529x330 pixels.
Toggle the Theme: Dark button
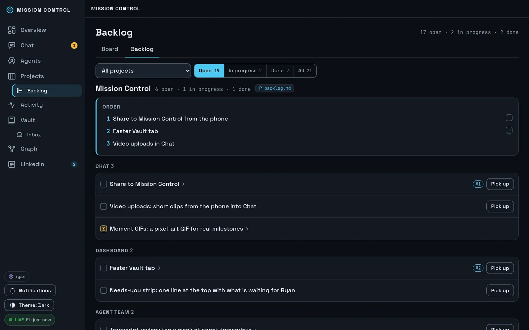click(29, 305)
